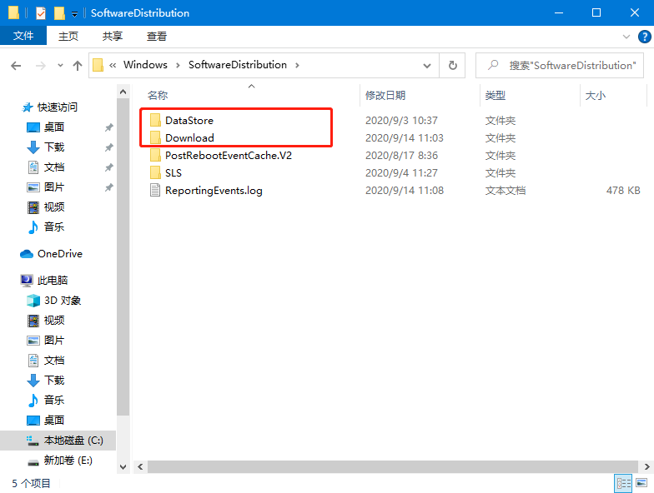Go up one folder level
Screen dimensions: 654x493
click(x=77, y=65)
